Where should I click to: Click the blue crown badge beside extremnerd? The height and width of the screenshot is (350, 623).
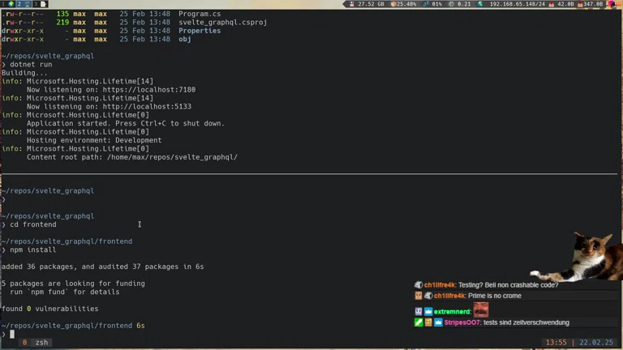click(x=428, y=311)
